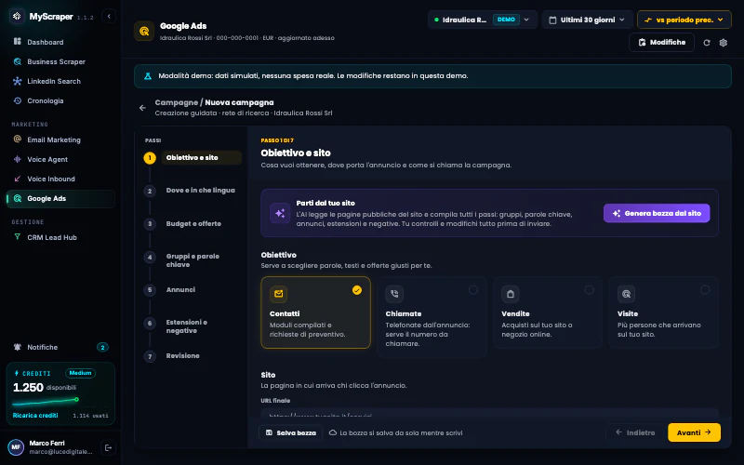The width and height of the screenshot is (744, 465).
Task: Click the MyScraper logo icon
Action: (17, 16)
